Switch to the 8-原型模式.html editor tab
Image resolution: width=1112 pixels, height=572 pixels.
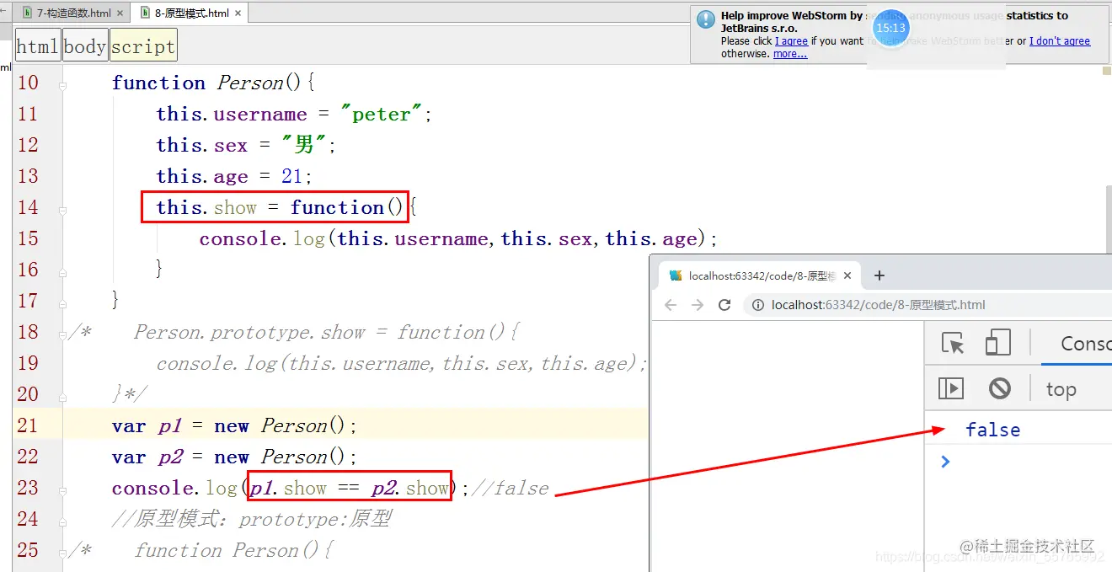pyautogui.click(x=190, y=13)
